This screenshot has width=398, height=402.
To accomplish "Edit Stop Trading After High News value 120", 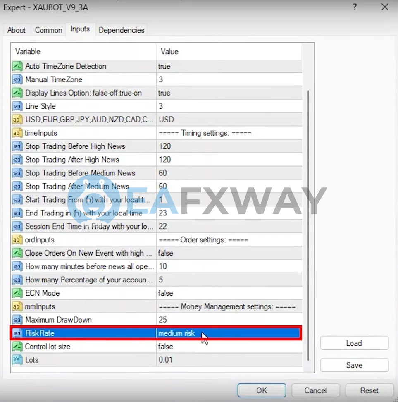I will [229, 160].
